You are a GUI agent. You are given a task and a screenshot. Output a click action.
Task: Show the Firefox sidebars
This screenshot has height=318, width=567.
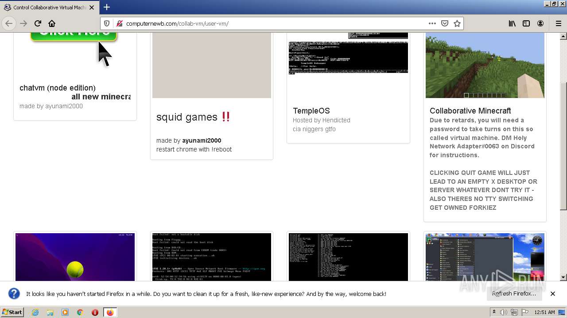pos(526,23)
